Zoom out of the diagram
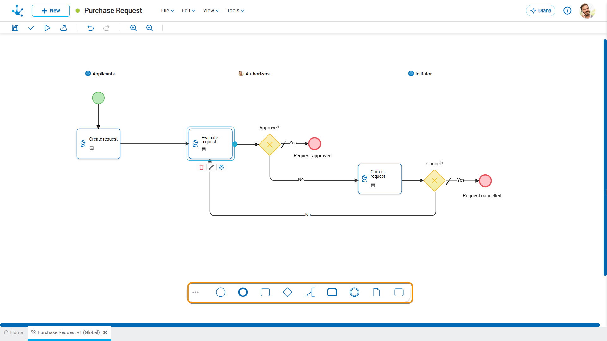This screenshot has height=341, width=607. [x=150, y=28]
